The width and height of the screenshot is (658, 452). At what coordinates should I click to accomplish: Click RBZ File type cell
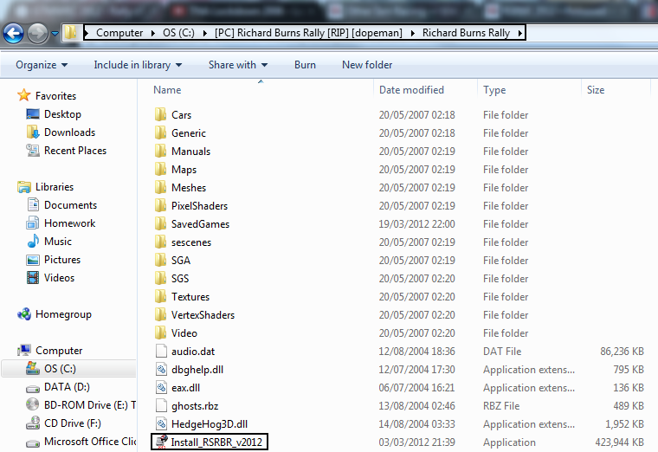pos(501,406)
